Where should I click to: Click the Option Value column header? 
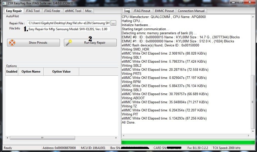(61, 72)
